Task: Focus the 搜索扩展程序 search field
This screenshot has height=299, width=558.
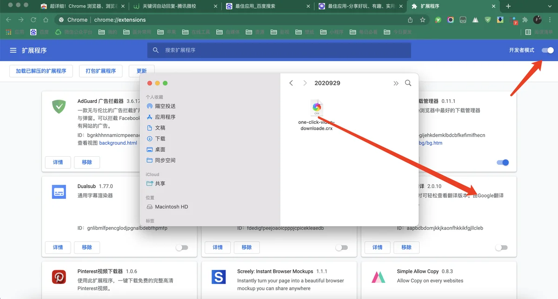Action: pos(279,50)
